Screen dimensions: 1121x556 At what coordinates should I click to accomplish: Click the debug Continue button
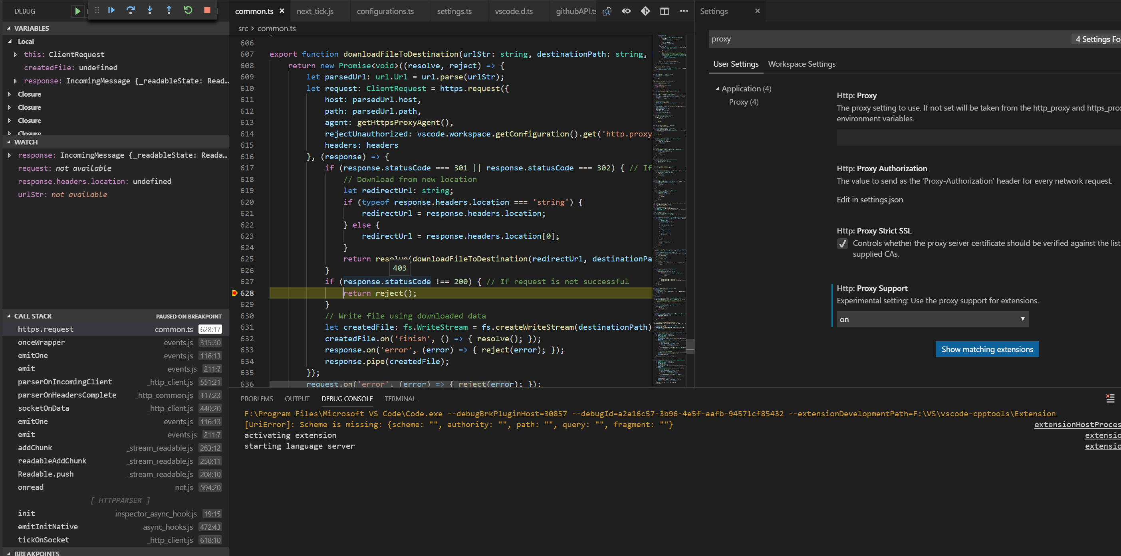pyautogui.click(x=111, y=10)
